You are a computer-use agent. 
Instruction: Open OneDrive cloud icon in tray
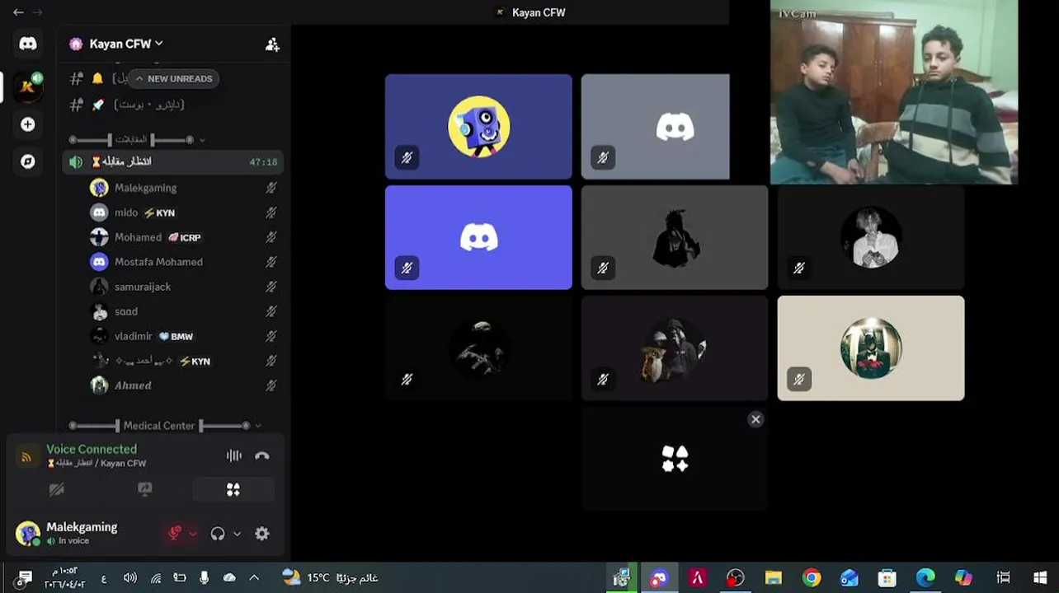click(229, 577)
